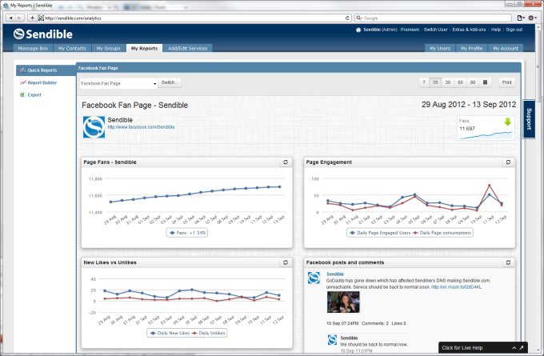544x356 pixels.
Task: Open the browser page menu icon
Action: (521, 18)
